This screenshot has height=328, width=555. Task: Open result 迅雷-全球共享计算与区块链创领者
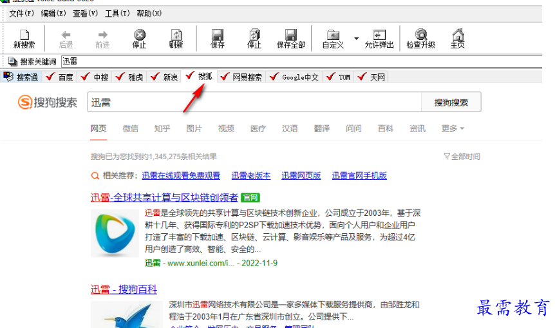tap(164, 198)
